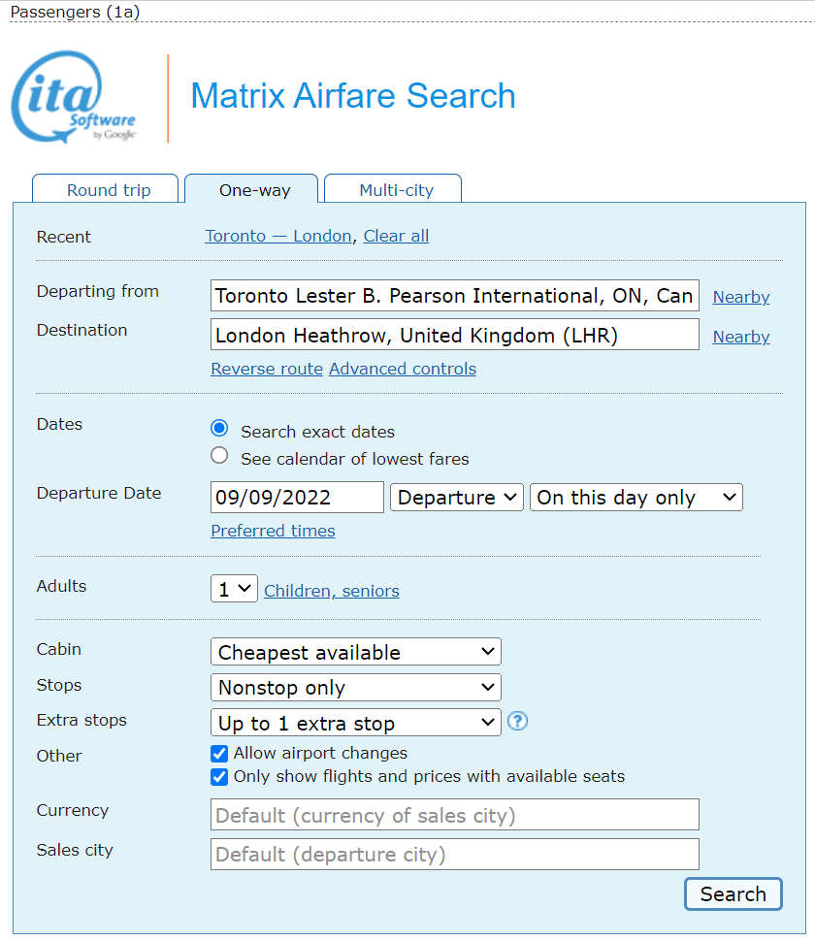Select the 'Search exact dates' radio button
The image size is (815, 941).
(x=220, y=429)
